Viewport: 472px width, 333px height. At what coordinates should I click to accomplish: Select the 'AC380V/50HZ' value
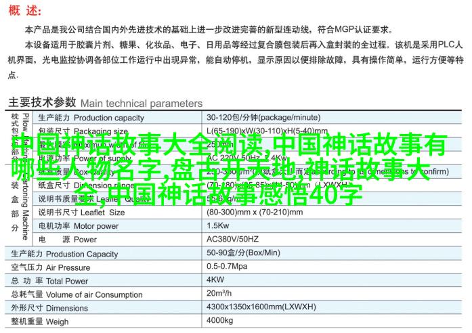(x=232, y=239)
